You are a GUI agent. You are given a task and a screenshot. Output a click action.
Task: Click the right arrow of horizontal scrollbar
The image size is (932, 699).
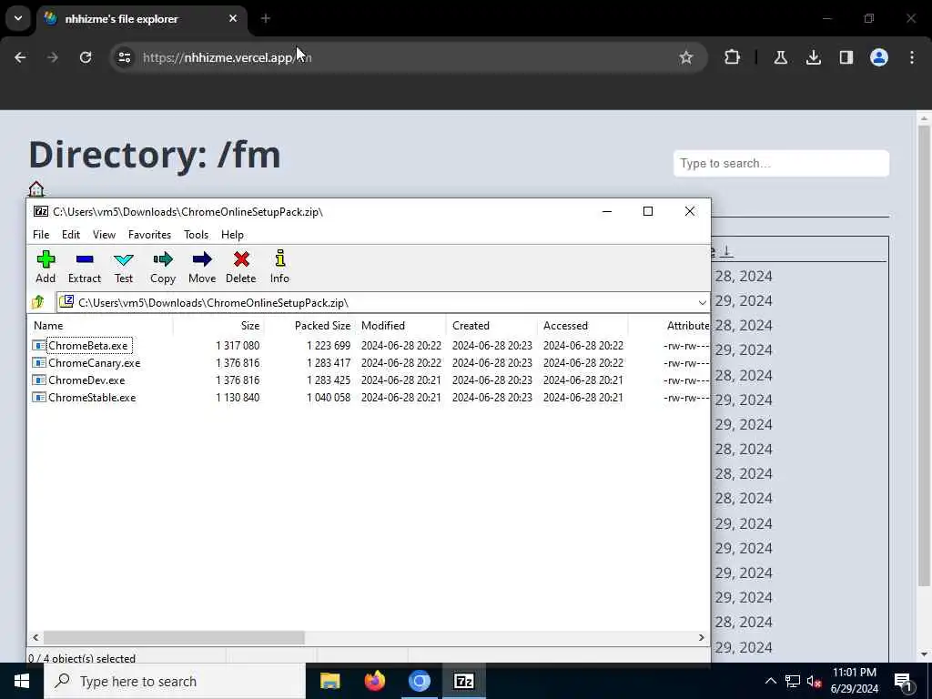tap(702, 637)
